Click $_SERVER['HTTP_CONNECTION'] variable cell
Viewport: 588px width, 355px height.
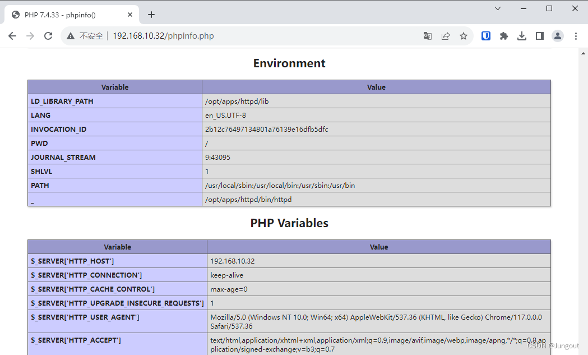point(117,275)
